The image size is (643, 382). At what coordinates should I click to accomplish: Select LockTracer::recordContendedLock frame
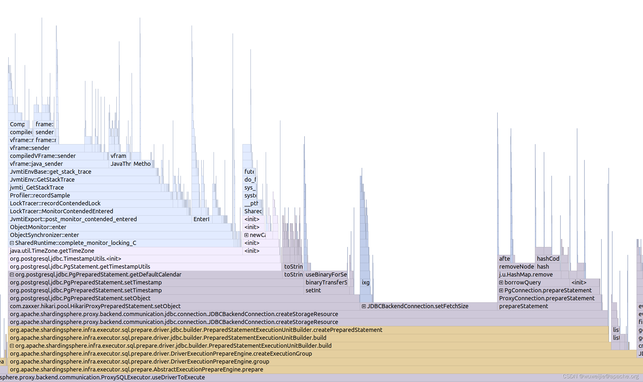(90, 203)
